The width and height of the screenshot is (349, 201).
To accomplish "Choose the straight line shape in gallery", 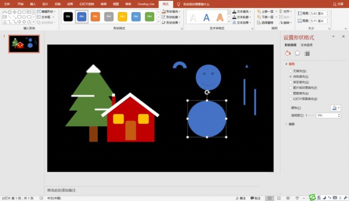I will tap(9, 17).
